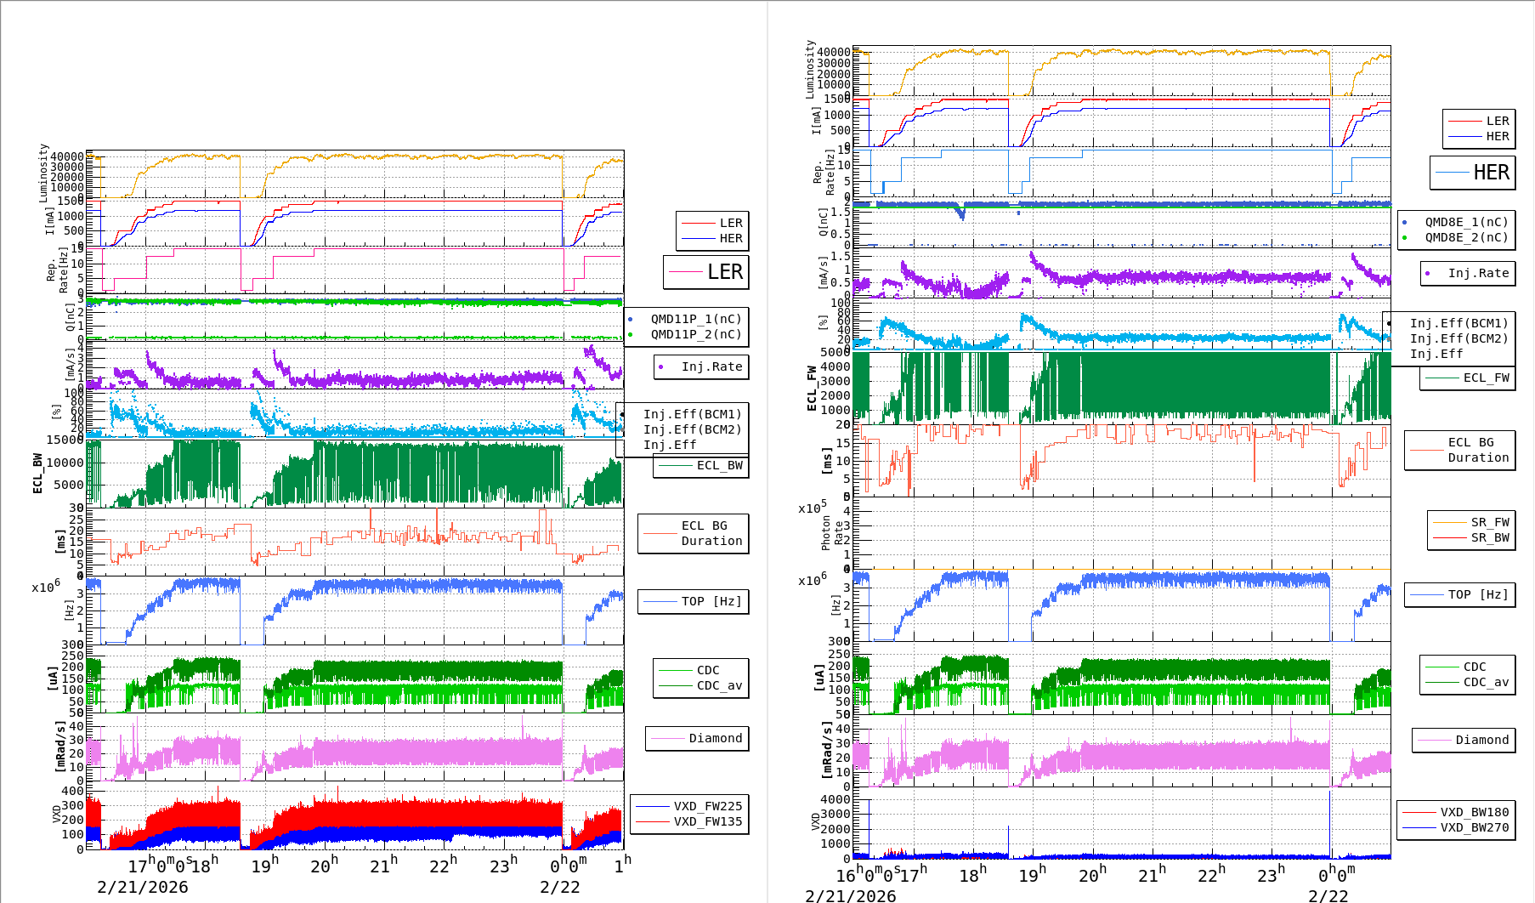Viewport: 1535px width, 903px height.
Task: Select CDC_av legend entry in left panel
Action: point(718,685)
